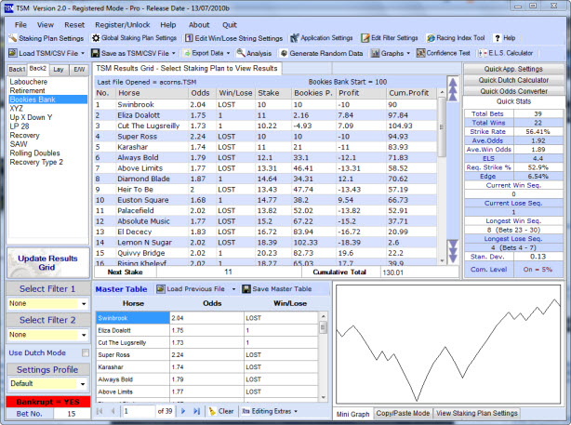Launch the Racing Index Tool
This screenshot has height=425, width=571.
click(x=456, y=38)
